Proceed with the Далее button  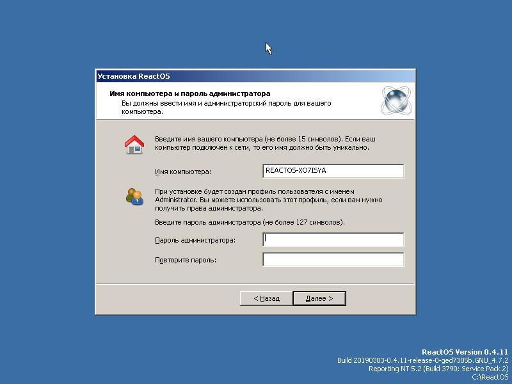[x=319, y=298]
